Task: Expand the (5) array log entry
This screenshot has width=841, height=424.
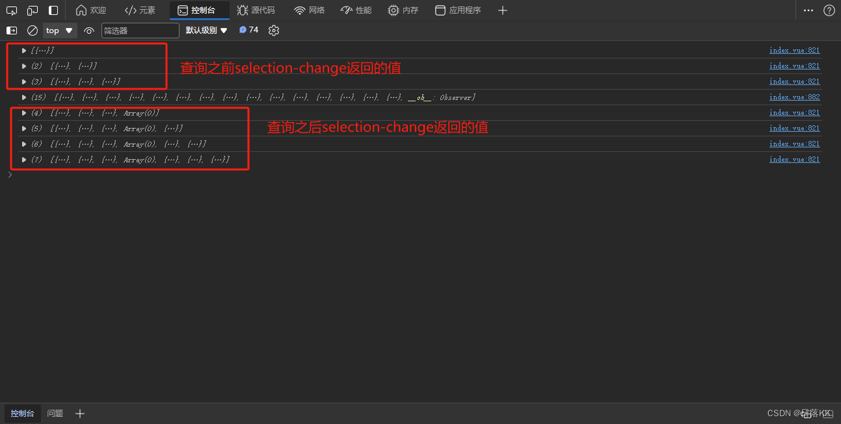Action: pyautogui.click(x=24, y=128)
